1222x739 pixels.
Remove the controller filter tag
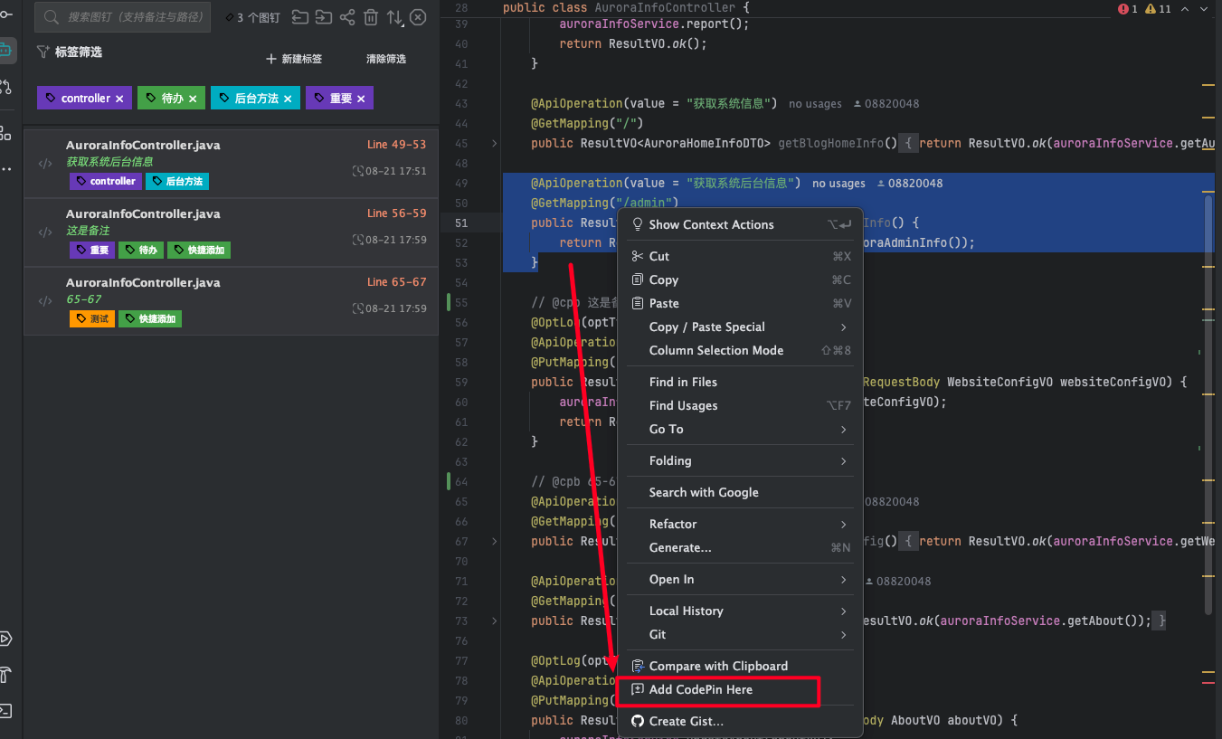119,99
